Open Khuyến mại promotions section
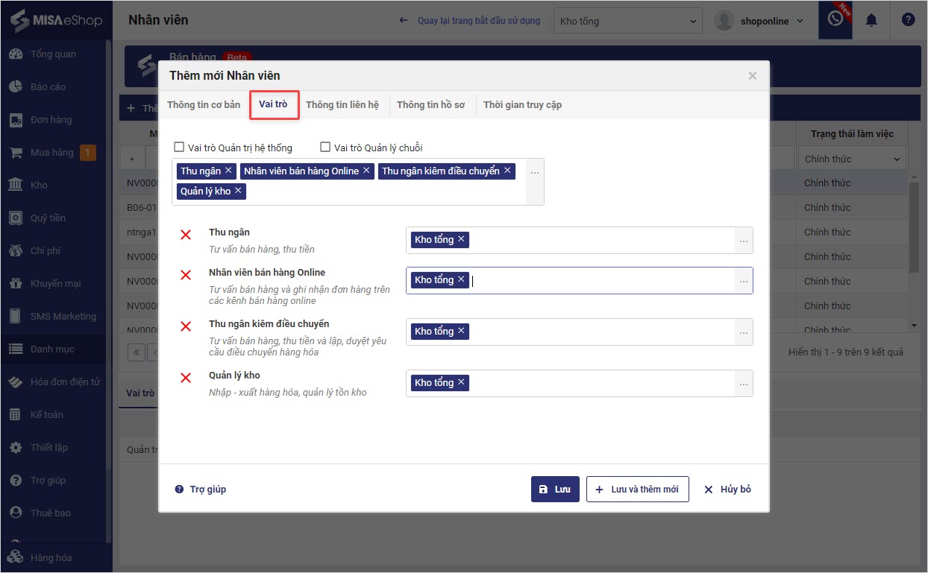Viewport: 928px width, 573px height. click(55, 284)
